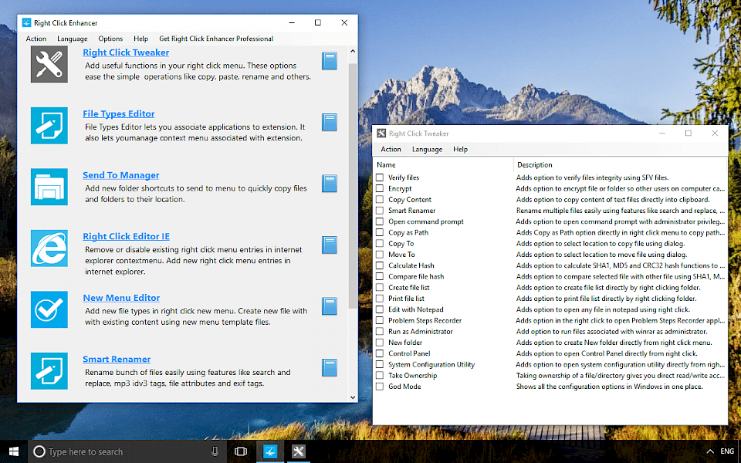
Task: Open Task View from the taskbar
Action: 241,451
